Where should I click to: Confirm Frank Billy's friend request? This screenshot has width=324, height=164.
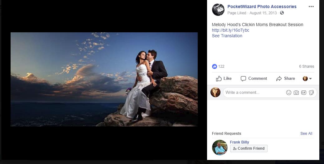click(249, 148)
